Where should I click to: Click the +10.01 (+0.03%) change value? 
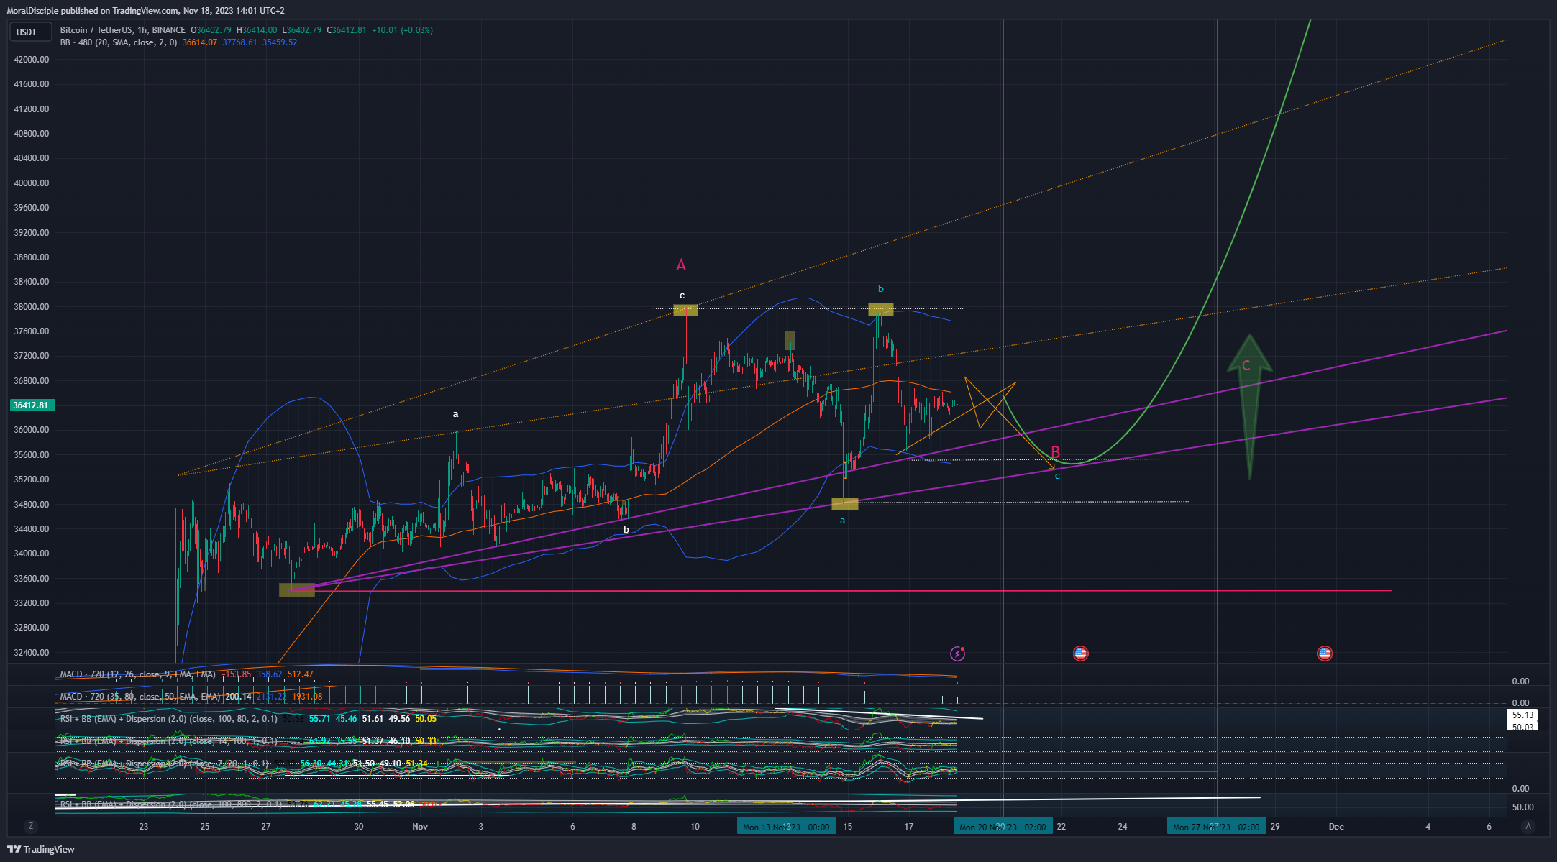402,30
